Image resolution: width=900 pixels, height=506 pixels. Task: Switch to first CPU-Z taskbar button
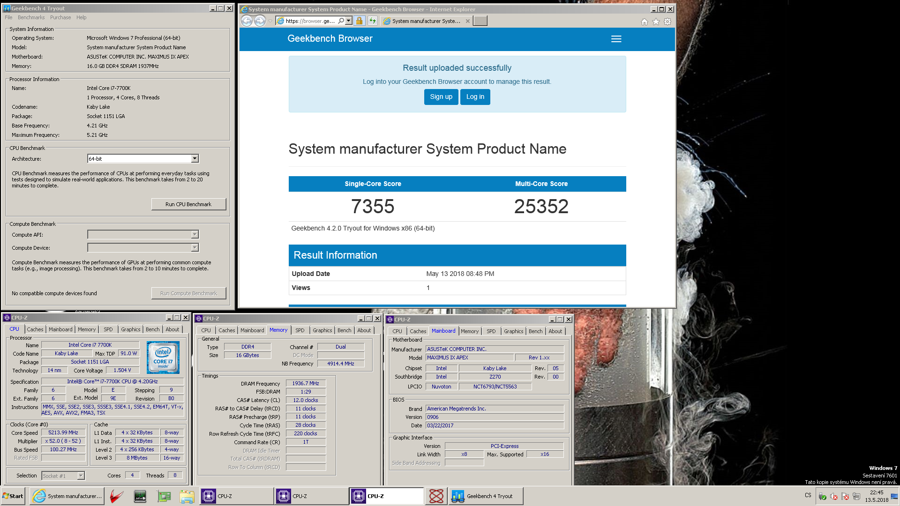pyautogui.click(x=237, y=496)
